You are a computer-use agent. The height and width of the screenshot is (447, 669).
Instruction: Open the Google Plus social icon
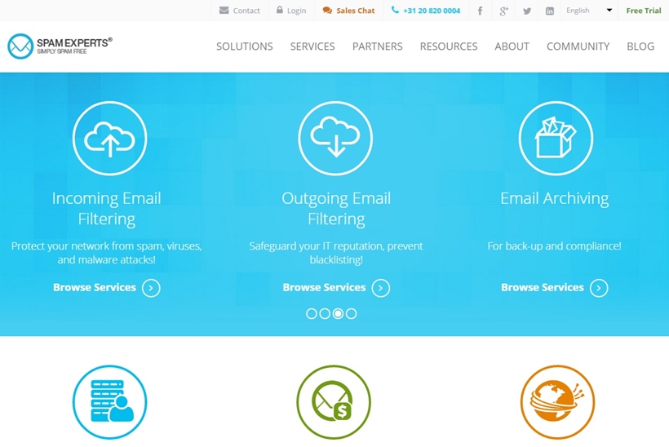coord(504,11)
